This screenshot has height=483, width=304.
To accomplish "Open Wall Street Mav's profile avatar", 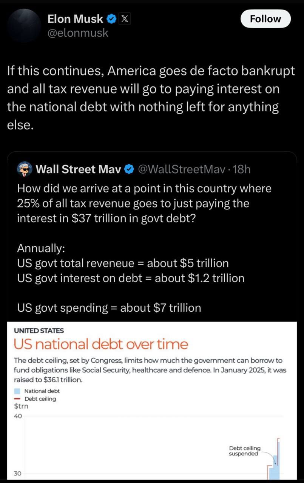I will click(25, 169).
